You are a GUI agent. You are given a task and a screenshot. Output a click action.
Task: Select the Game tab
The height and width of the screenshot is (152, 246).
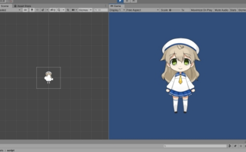pos(116,6)
